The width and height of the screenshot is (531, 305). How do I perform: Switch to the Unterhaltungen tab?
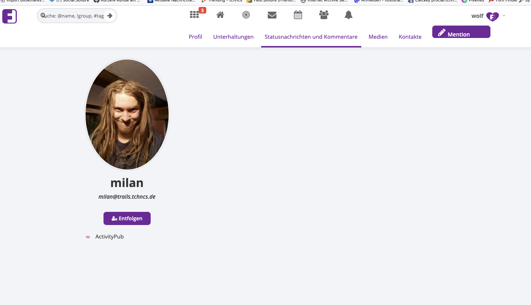tap(233, 37)
